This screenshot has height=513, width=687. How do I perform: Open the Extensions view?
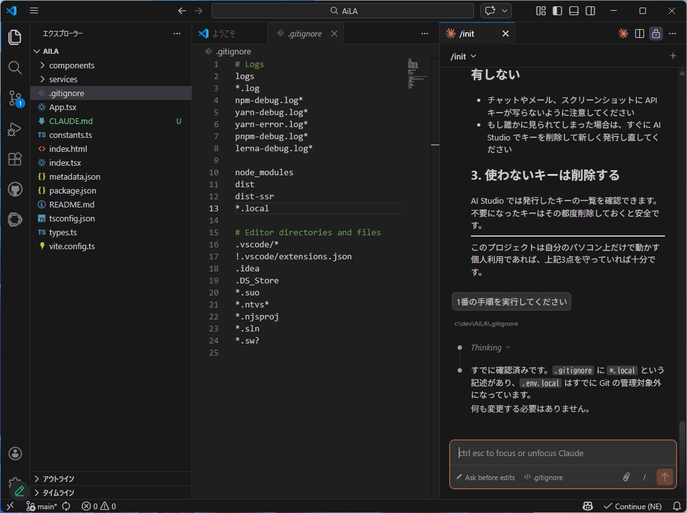(15, 159)
